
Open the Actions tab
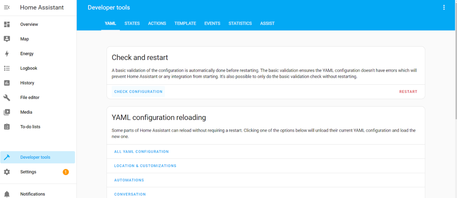pos(157,23)
